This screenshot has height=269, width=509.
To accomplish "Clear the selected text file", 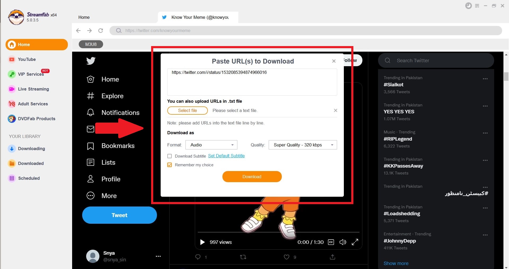I will pos(335,110).
